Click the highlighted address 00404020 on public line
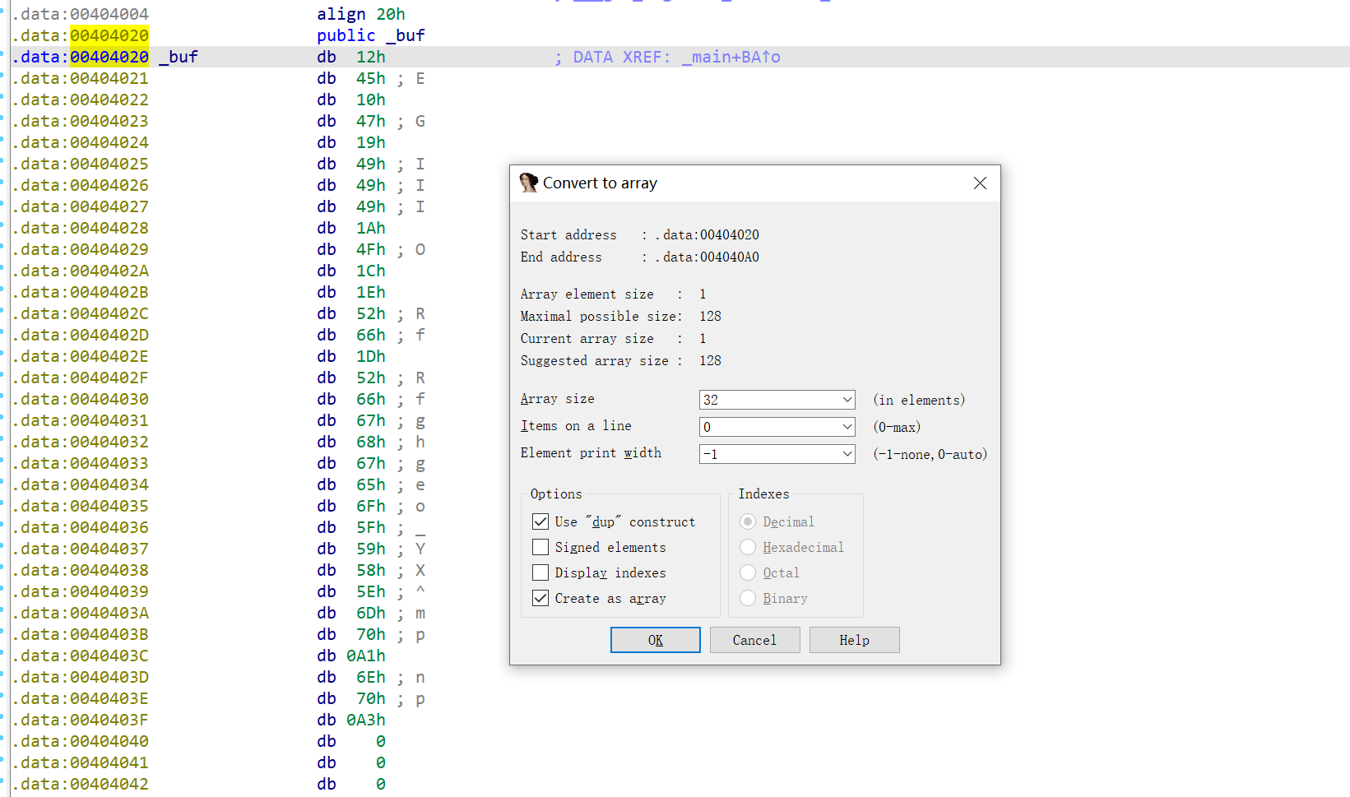This screenshot has height=797, width=1350. pos(109,35)
